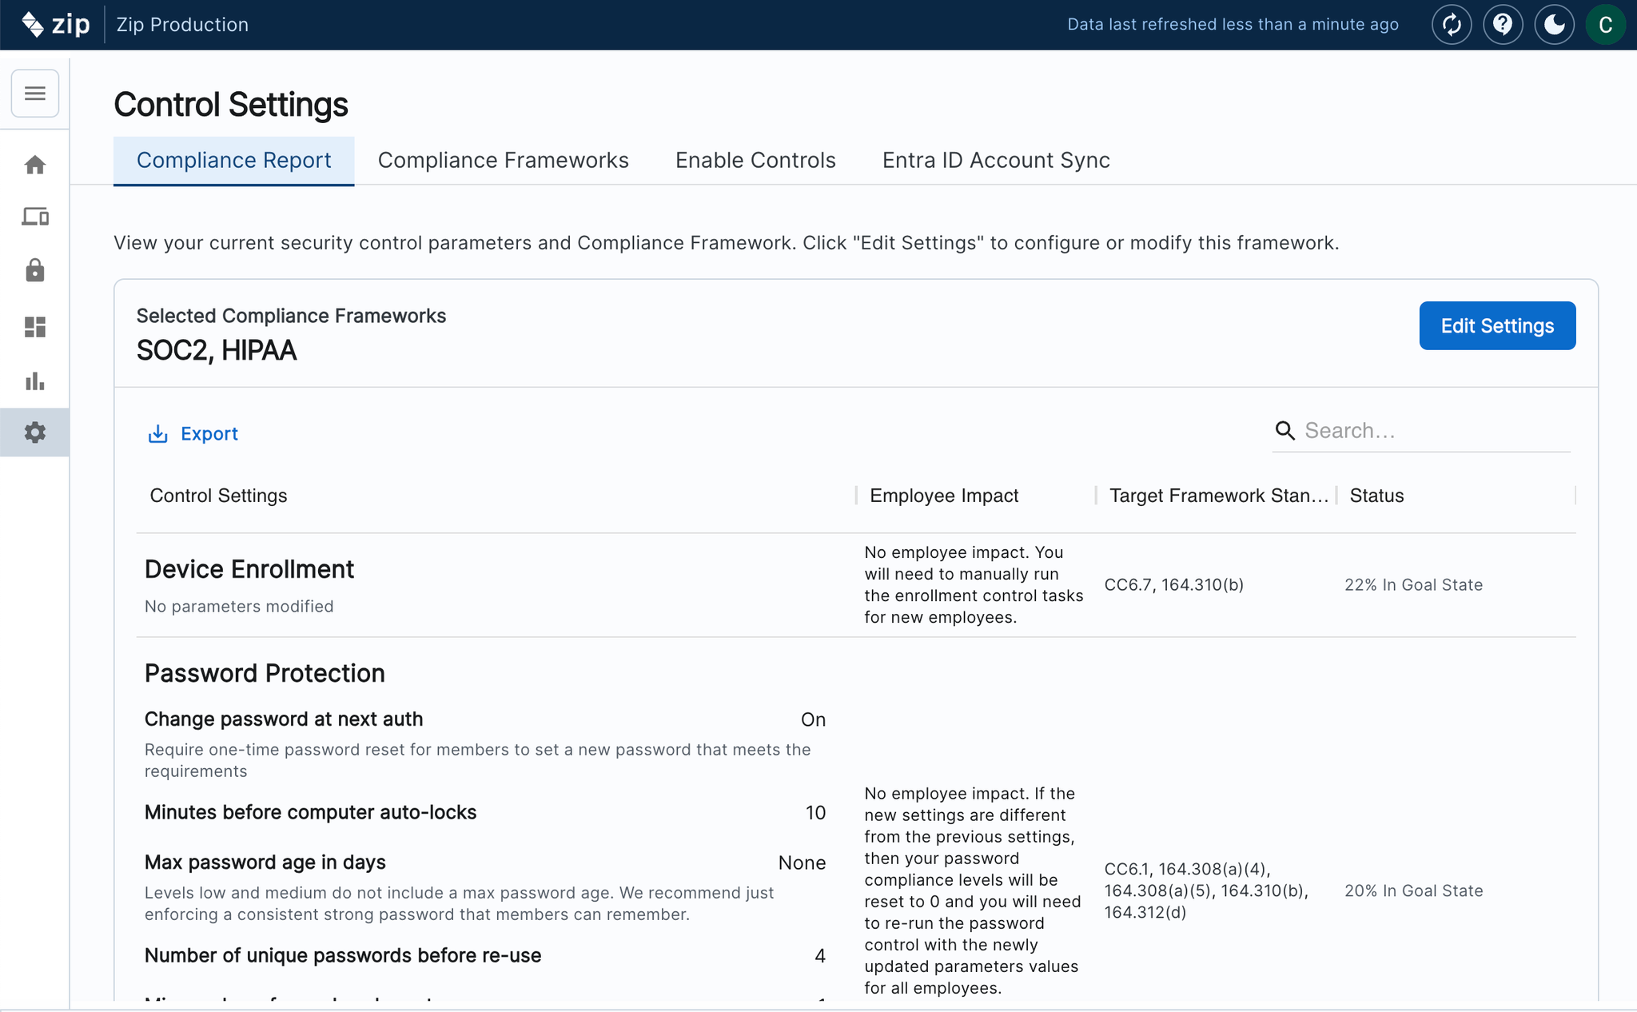
Task: Open the user avatar C menu
Action: point(1605,25)
